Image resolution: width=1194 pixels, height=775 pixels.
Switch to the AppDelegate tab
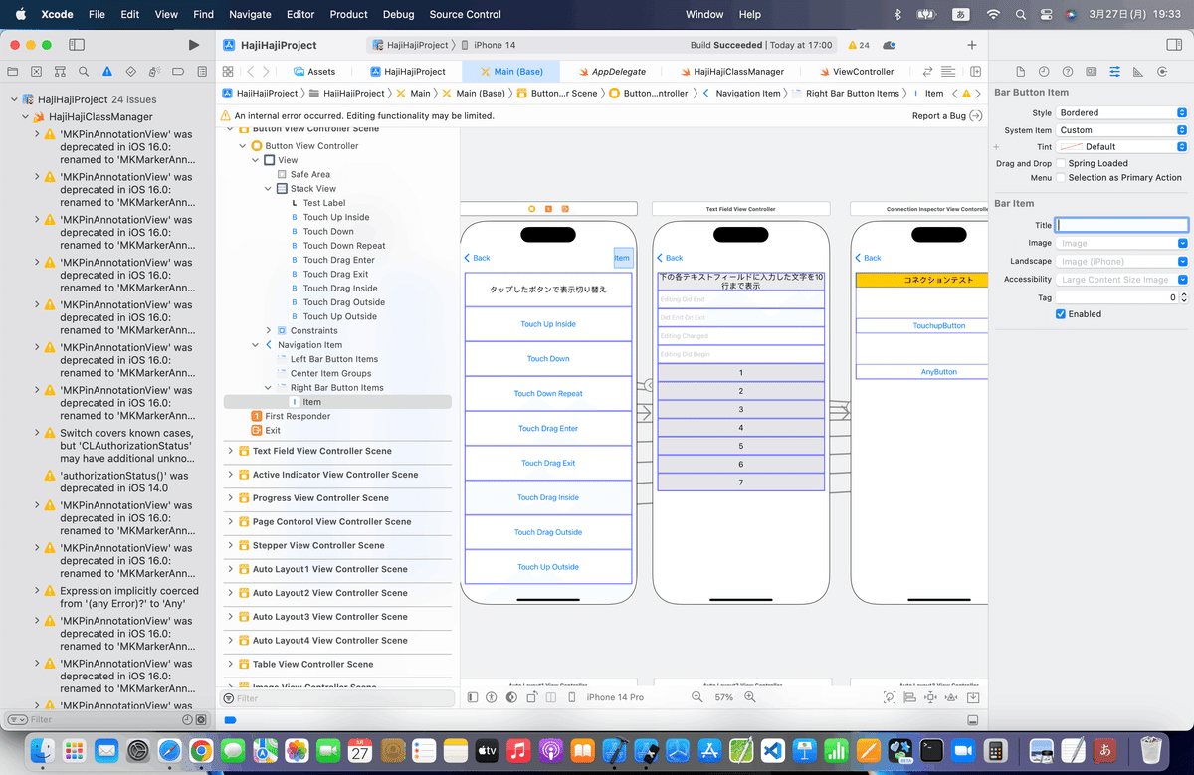(x=610, y=72)
